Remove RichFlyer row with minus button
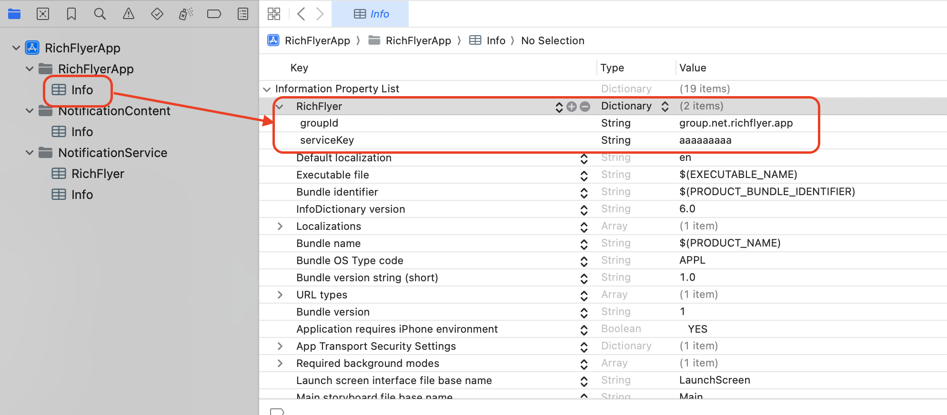This screenshot has width=947, height=415. [585, 107]
